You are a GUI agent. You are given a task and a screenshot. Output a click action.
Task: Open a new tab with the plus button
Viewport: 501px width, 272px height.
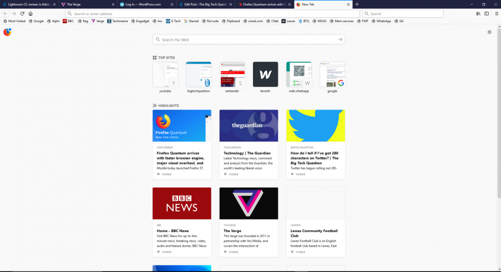click(357, 5)
